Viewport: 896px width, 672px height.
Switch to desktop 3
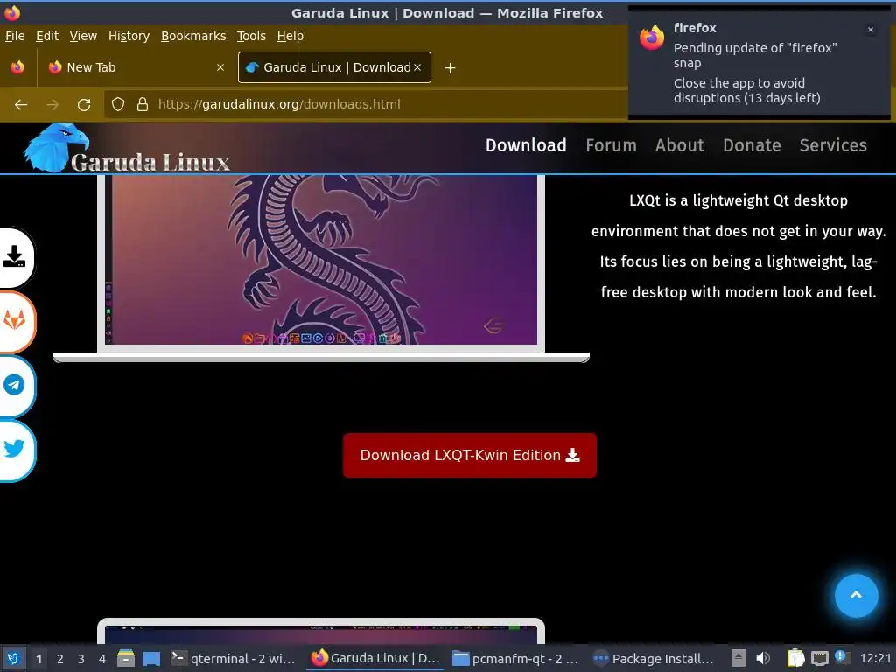pyautogui.click(x=81, y=659)
